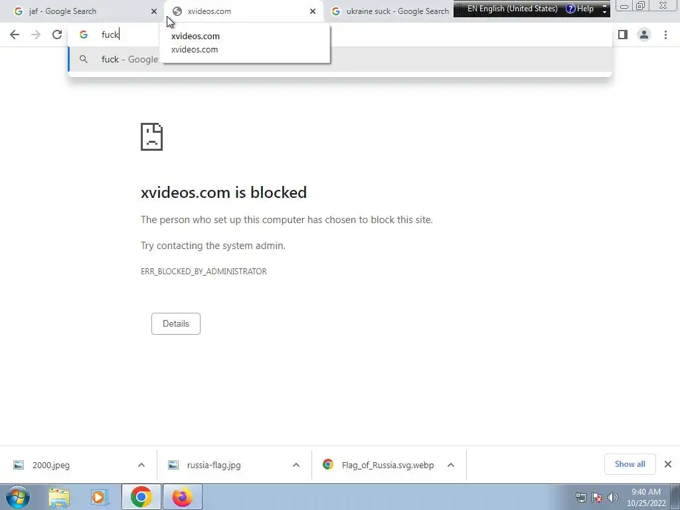
Task: Close the downloads bar
Action: pyautogui.click(x=668, y=464)
